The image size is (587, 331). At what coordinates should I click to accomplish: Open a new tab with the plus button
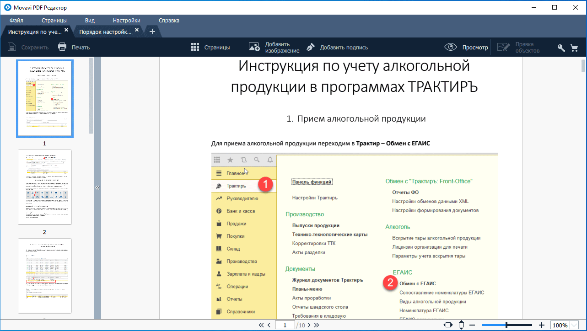(x=152, y=32)
